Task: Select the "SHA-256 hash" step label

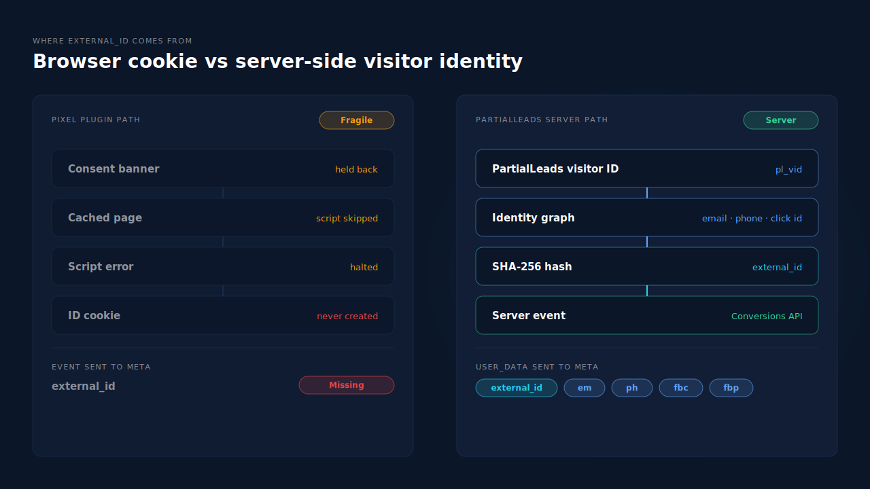Action: click(532, 267)
